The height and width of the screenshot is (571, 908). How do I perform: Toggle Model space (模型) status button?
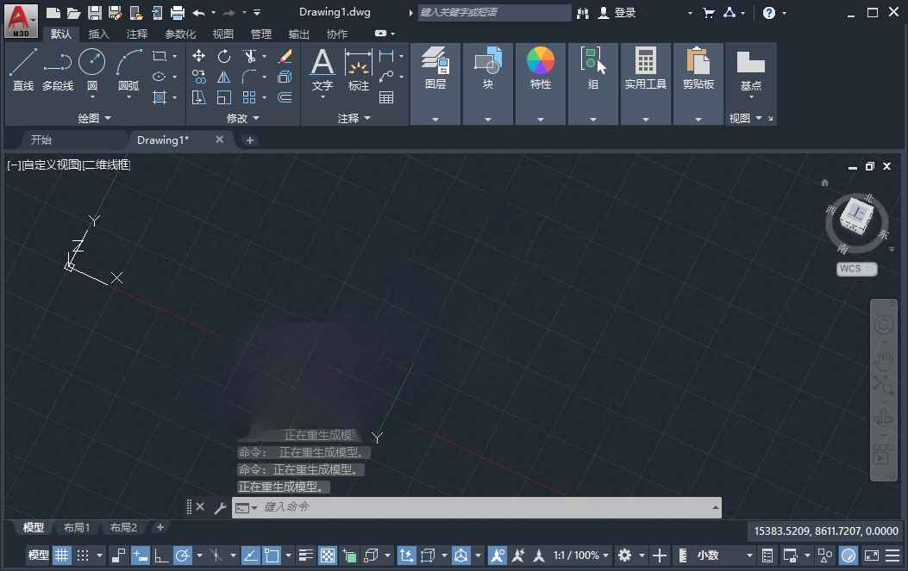pos(38,556)
